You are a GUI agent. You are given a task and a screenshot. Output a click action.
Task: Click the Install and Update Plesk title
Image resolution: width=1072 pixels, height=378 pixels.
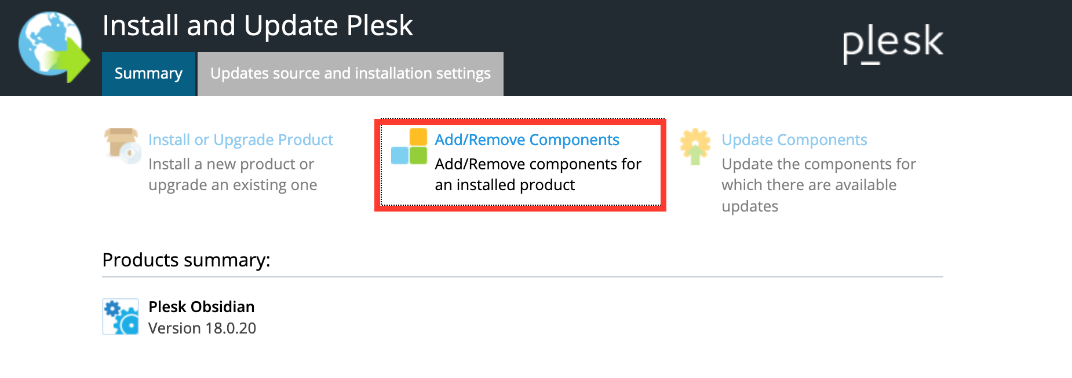[257, 26]
